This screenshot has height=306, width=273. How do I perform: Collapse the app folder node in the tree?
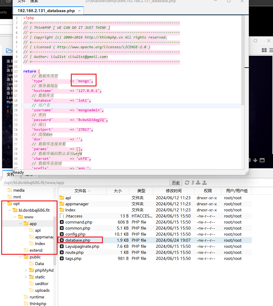(21, 224)
